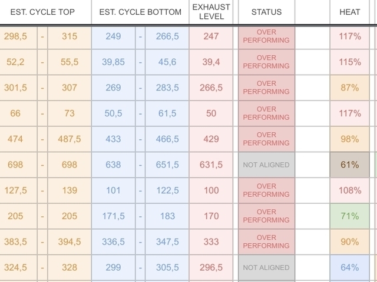Viewport: 377px width, 282px height.
Task: Click the OVER PERFORMING status beside 115%
Action: pos(266,62)
